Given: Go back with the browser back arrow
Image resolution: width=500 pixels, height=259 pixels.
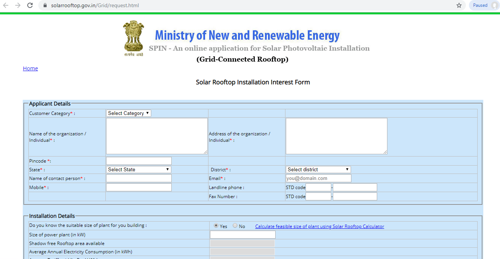Looking at the screenshot, I should click(6, 5).
